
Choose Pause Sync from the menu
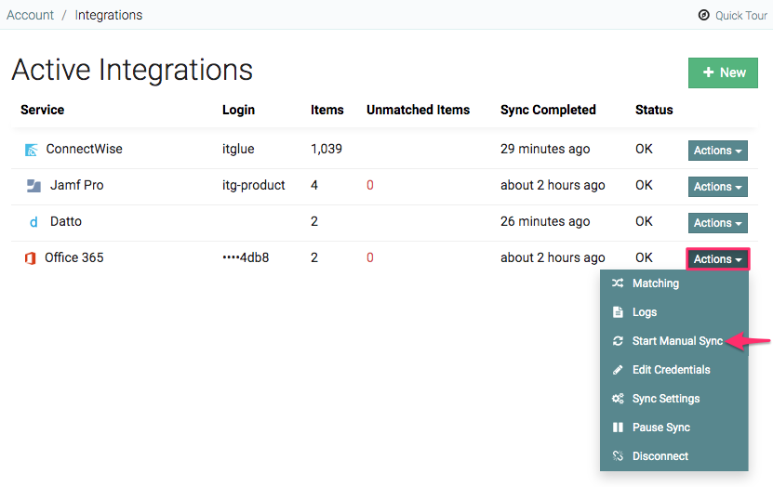673,428
